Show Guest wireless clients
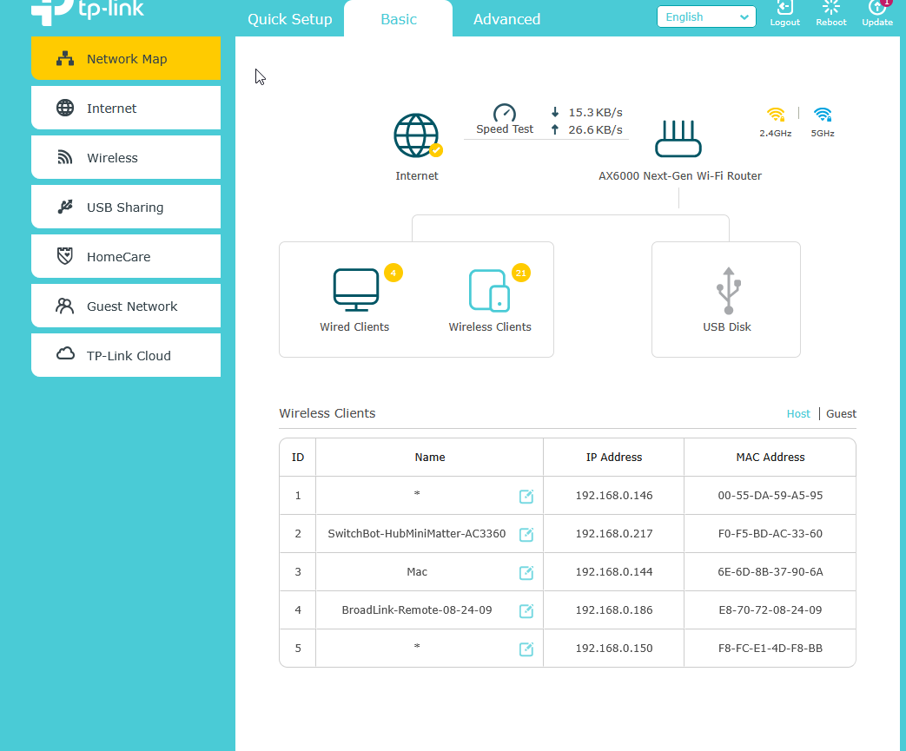The image size is (906, 751). 841,414
